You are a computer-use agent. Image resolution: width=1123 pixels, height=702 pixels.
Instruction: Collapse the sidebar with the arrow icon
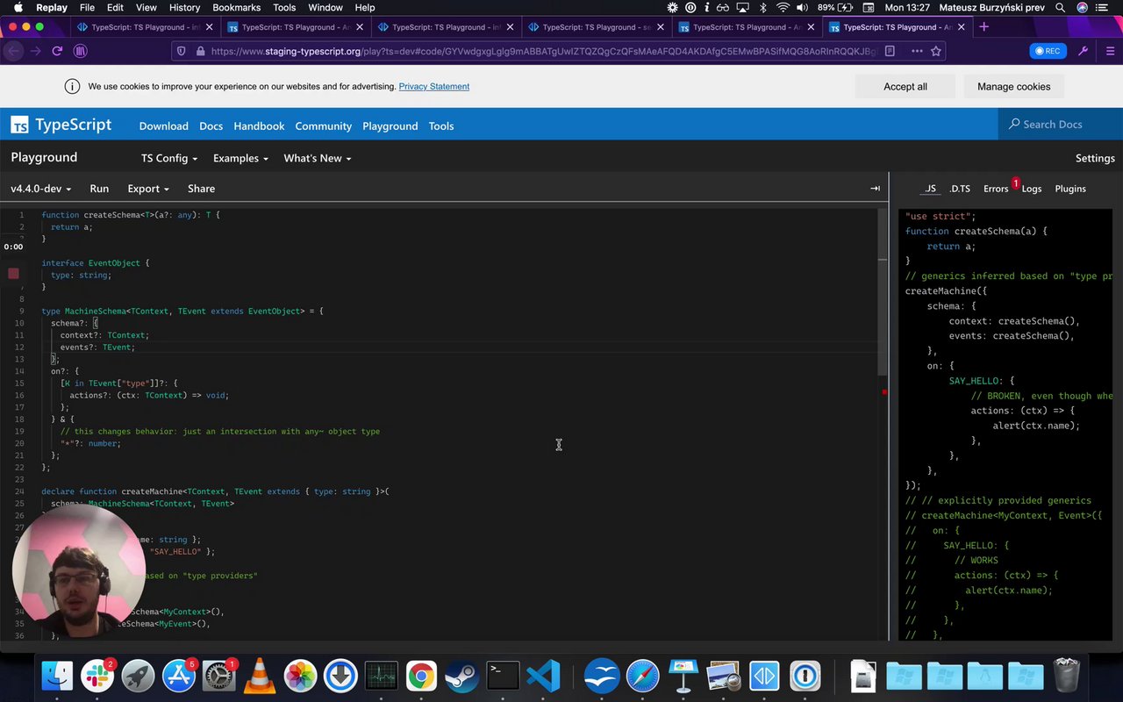pos(875,189)
